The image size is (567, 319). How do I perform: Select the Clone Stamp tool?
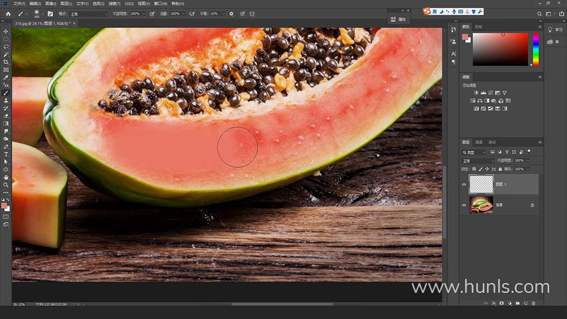6,100
